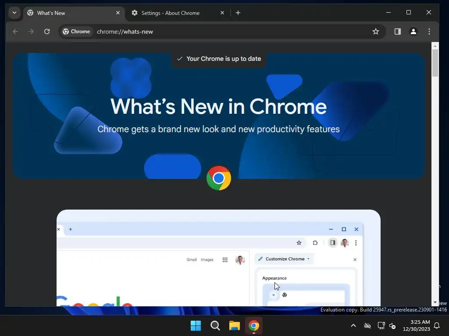Go forward to next page
The width and height of the screenshot is (449, 336).
(x=31, y=31)
